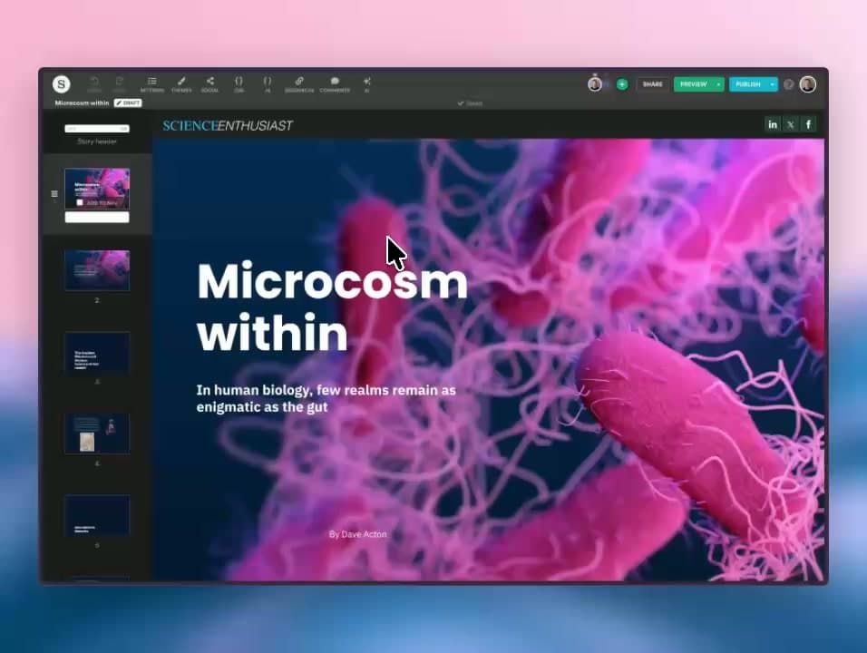Image resolution: width=867 pixels, height=653 pixels.
Task: Expand the Publish dropdown arrow
Action: (773, 84)
